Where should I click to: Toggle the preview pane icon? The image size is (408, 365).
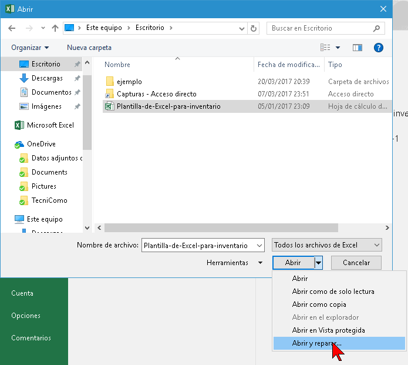358,48
